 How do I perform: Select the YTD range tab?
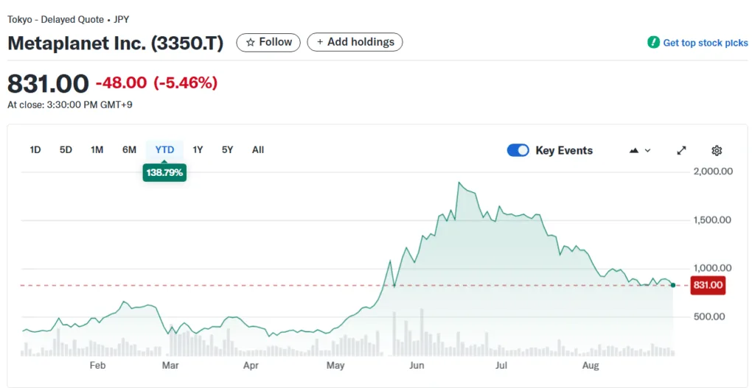coord(164,150)
